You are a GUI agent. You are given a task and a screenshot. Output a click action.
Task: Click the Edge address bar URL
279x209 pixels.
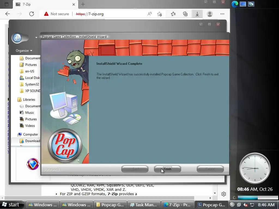coord(90,14)
